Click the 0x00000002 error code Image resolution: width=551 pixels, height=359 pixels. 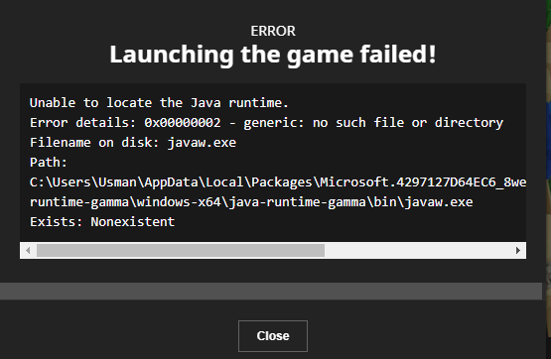[x=183, y=122]
